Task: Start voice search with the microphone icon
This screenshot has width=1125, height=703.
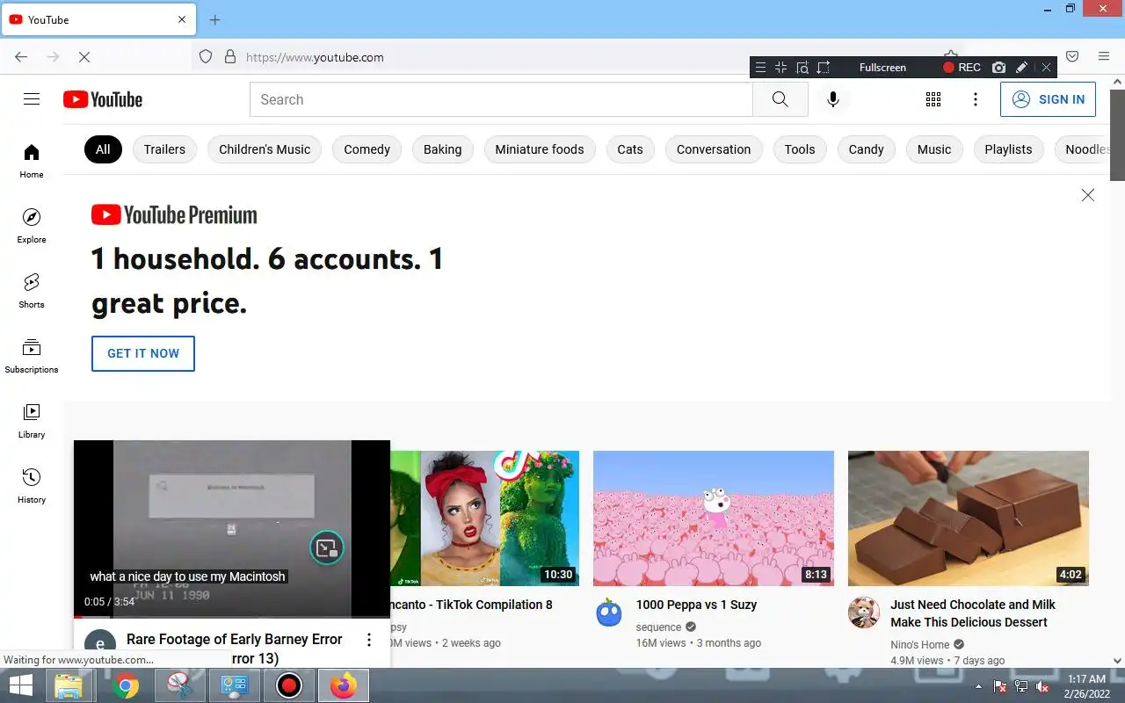Action: [x=833, y=99]
